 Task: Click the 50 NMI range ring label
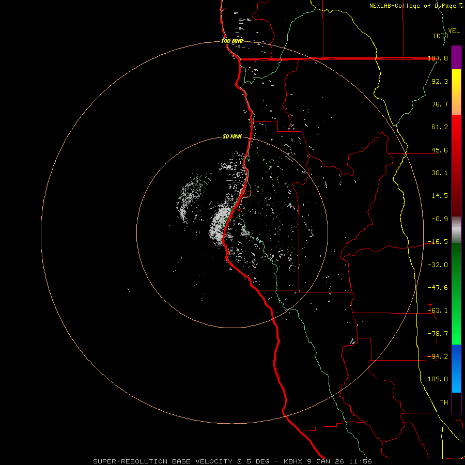coord(232,137)
